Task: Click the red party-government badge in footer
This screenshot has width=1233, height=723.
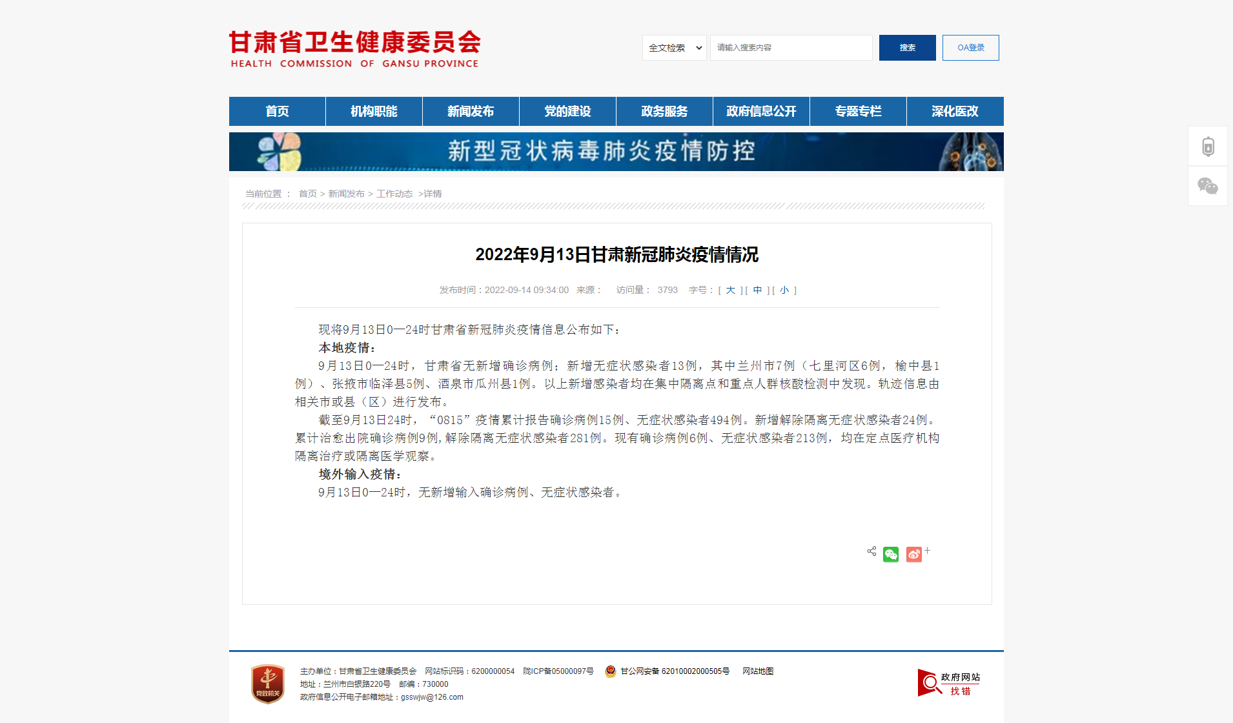Action: pyautogui.click(x=268, y=684)
